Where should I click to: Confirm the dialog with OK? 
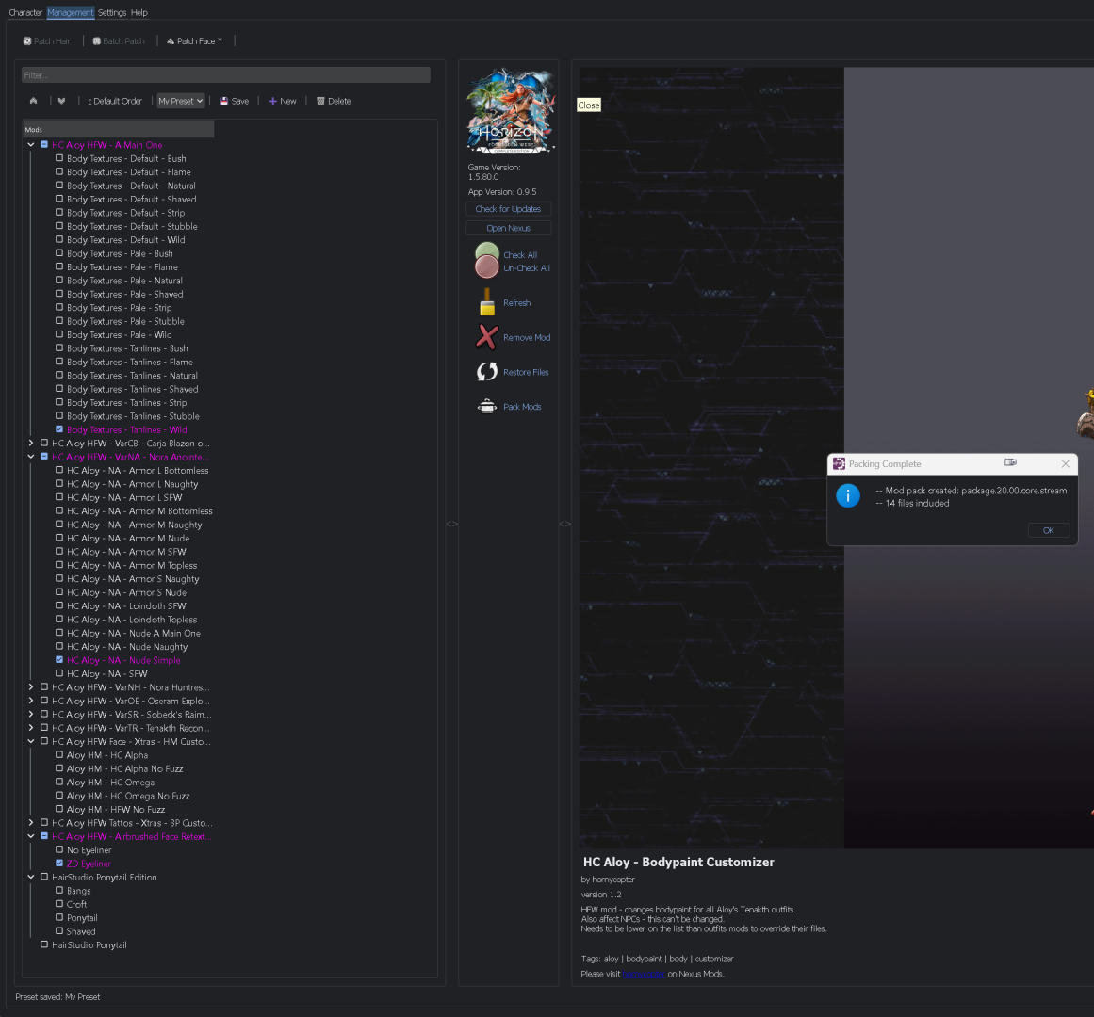pyautogui.click(x=1049, y=530)
